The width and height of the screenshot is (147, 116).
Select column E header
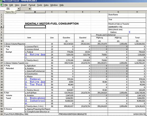(82, 12)
